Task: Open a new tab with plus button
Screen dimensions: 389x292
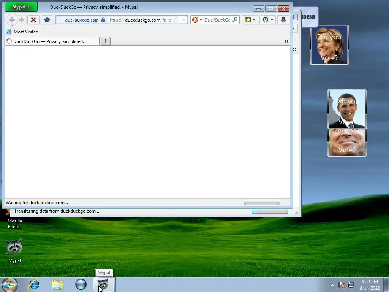Action: tap(105, 41)
